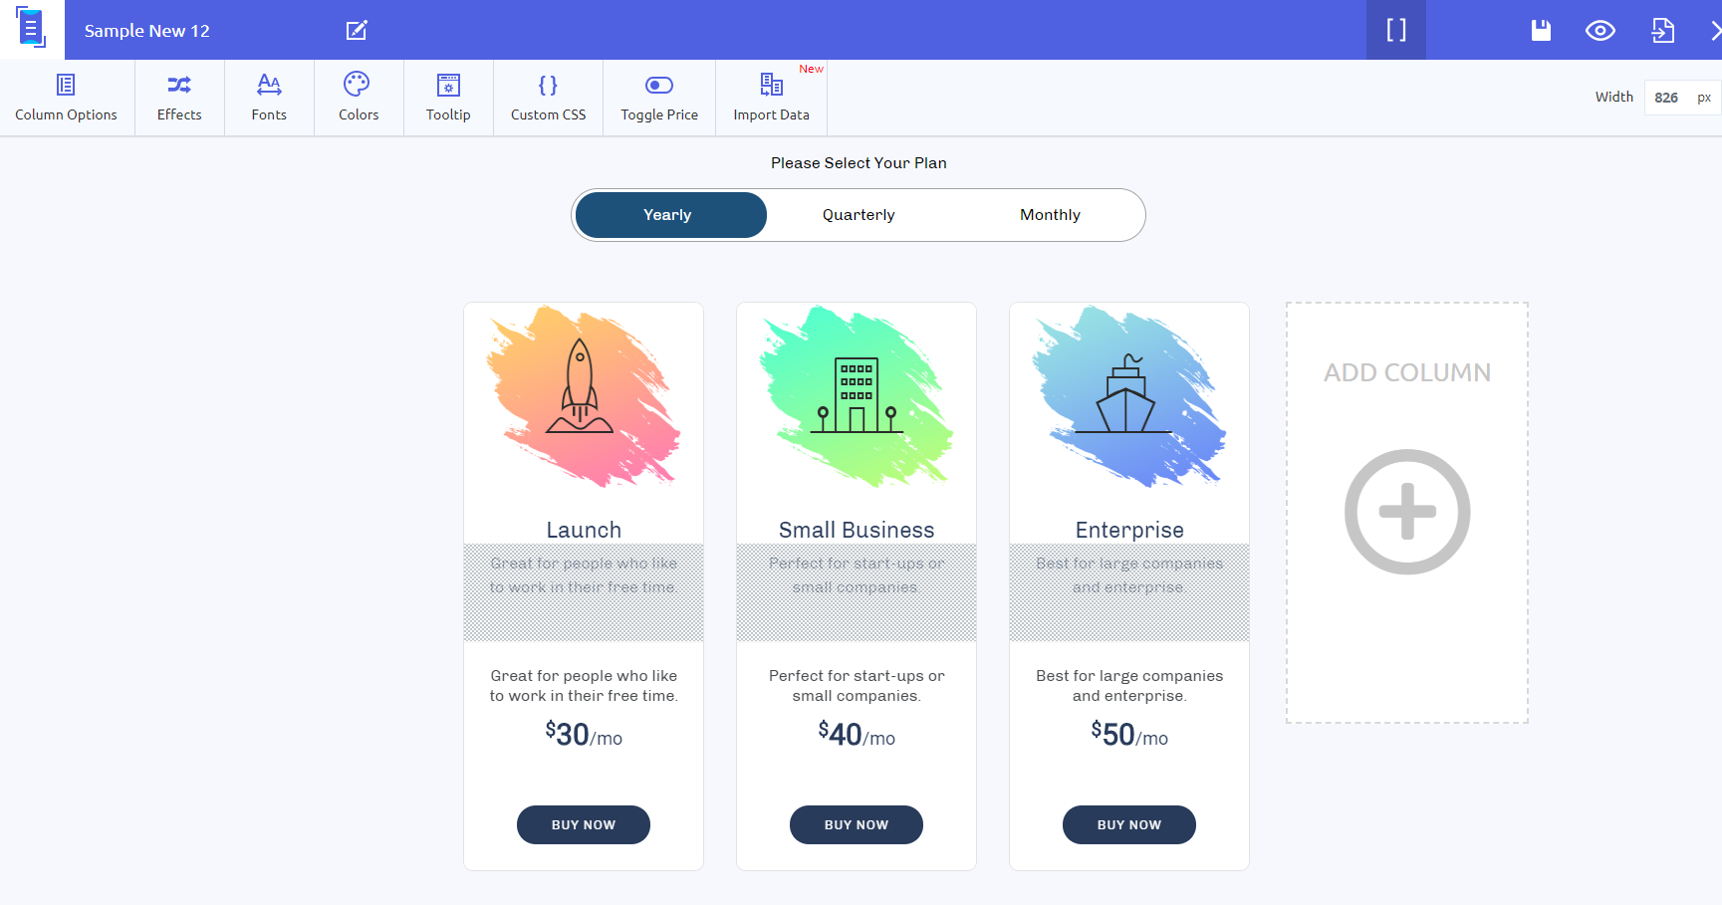Screen dimensions: 1722x905
Task: Click the Add Column plus button
Action: [x=1407, y=512]
